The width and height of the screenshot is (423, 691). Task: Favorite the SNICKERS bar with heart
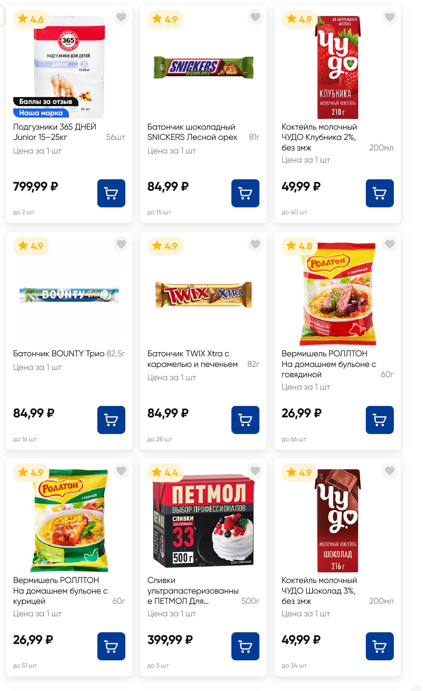pyautogui.click(x=255, y=17)
